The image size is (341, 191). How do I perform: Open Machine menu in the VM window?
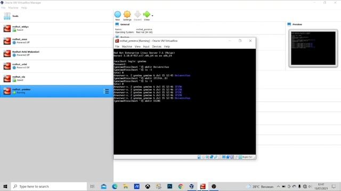127,47
